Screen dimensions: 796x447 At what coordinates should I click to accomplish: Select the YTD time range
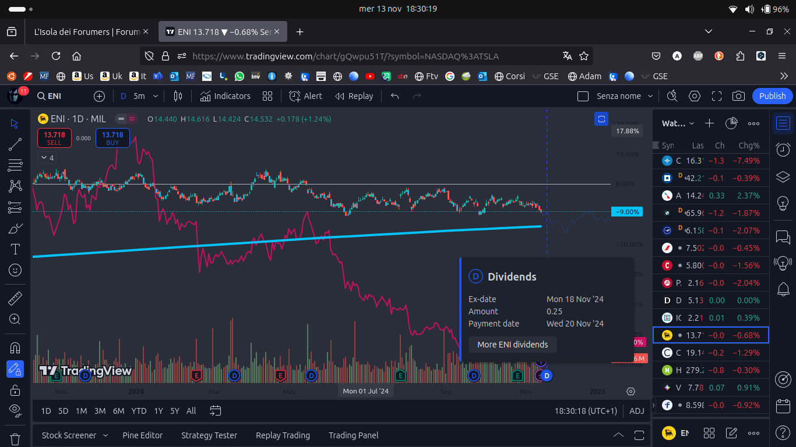(139, 411)
